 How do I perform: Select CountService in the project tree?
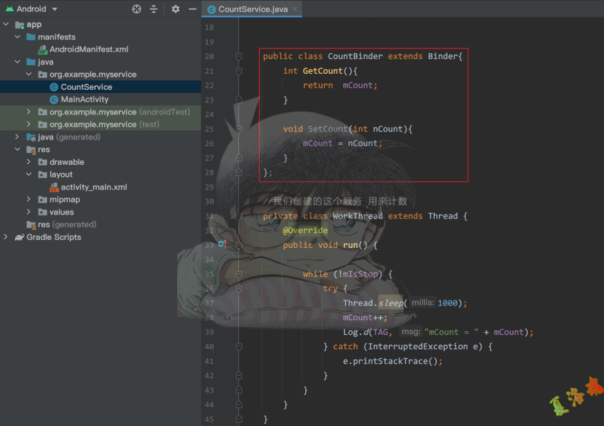click(86, 87)
